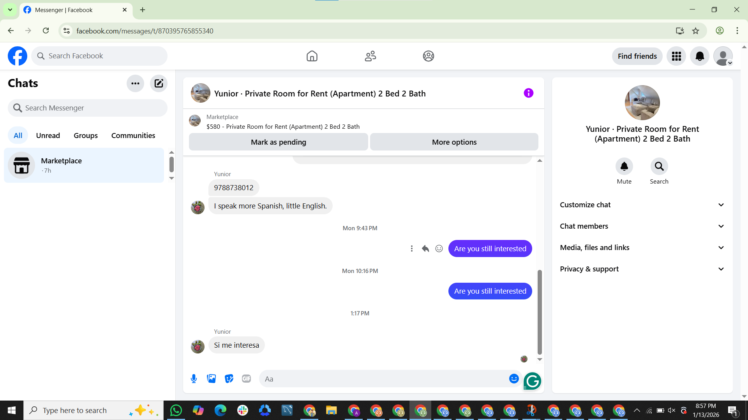Switch to the Communities tab
Screen dimensions: 748x420
coord(133,135)
